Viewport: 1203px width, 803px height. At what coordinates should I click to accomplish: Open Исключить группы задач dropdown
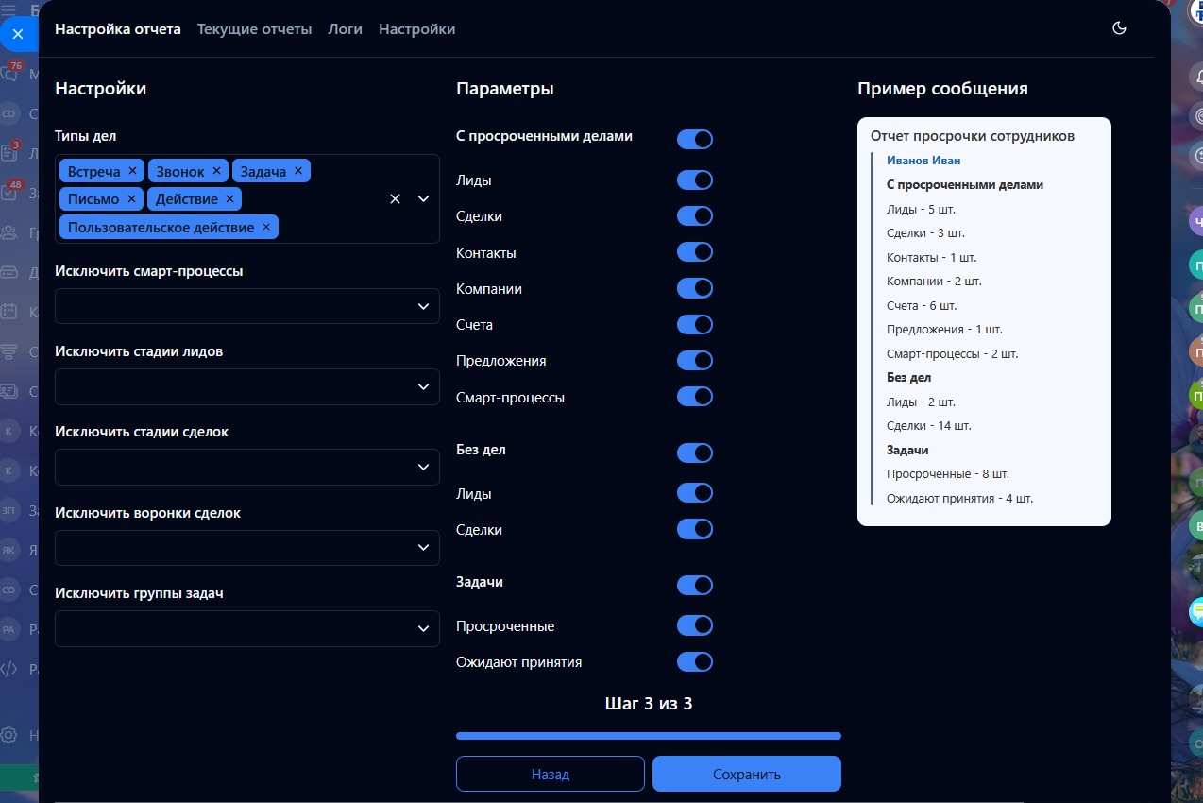pos(422,629)
